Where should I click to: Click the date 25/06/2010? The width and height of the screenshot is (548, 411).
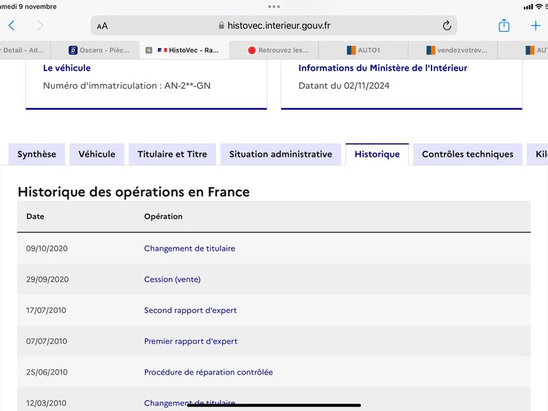pos(47,372)
